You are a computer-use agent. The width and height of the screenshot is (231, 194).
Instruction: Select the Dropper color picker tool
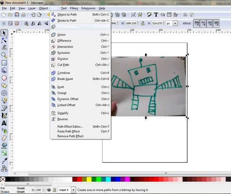pos(4,161)
